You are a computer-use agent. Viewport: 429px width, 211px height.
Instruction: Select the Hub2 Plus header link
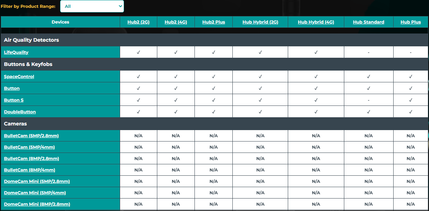[213, 22]
